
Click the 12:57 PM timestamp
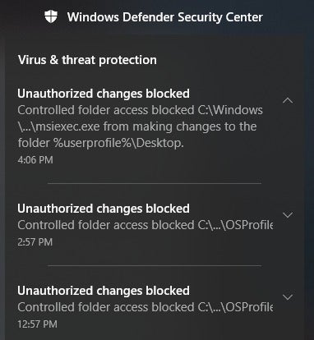[37, 324]
